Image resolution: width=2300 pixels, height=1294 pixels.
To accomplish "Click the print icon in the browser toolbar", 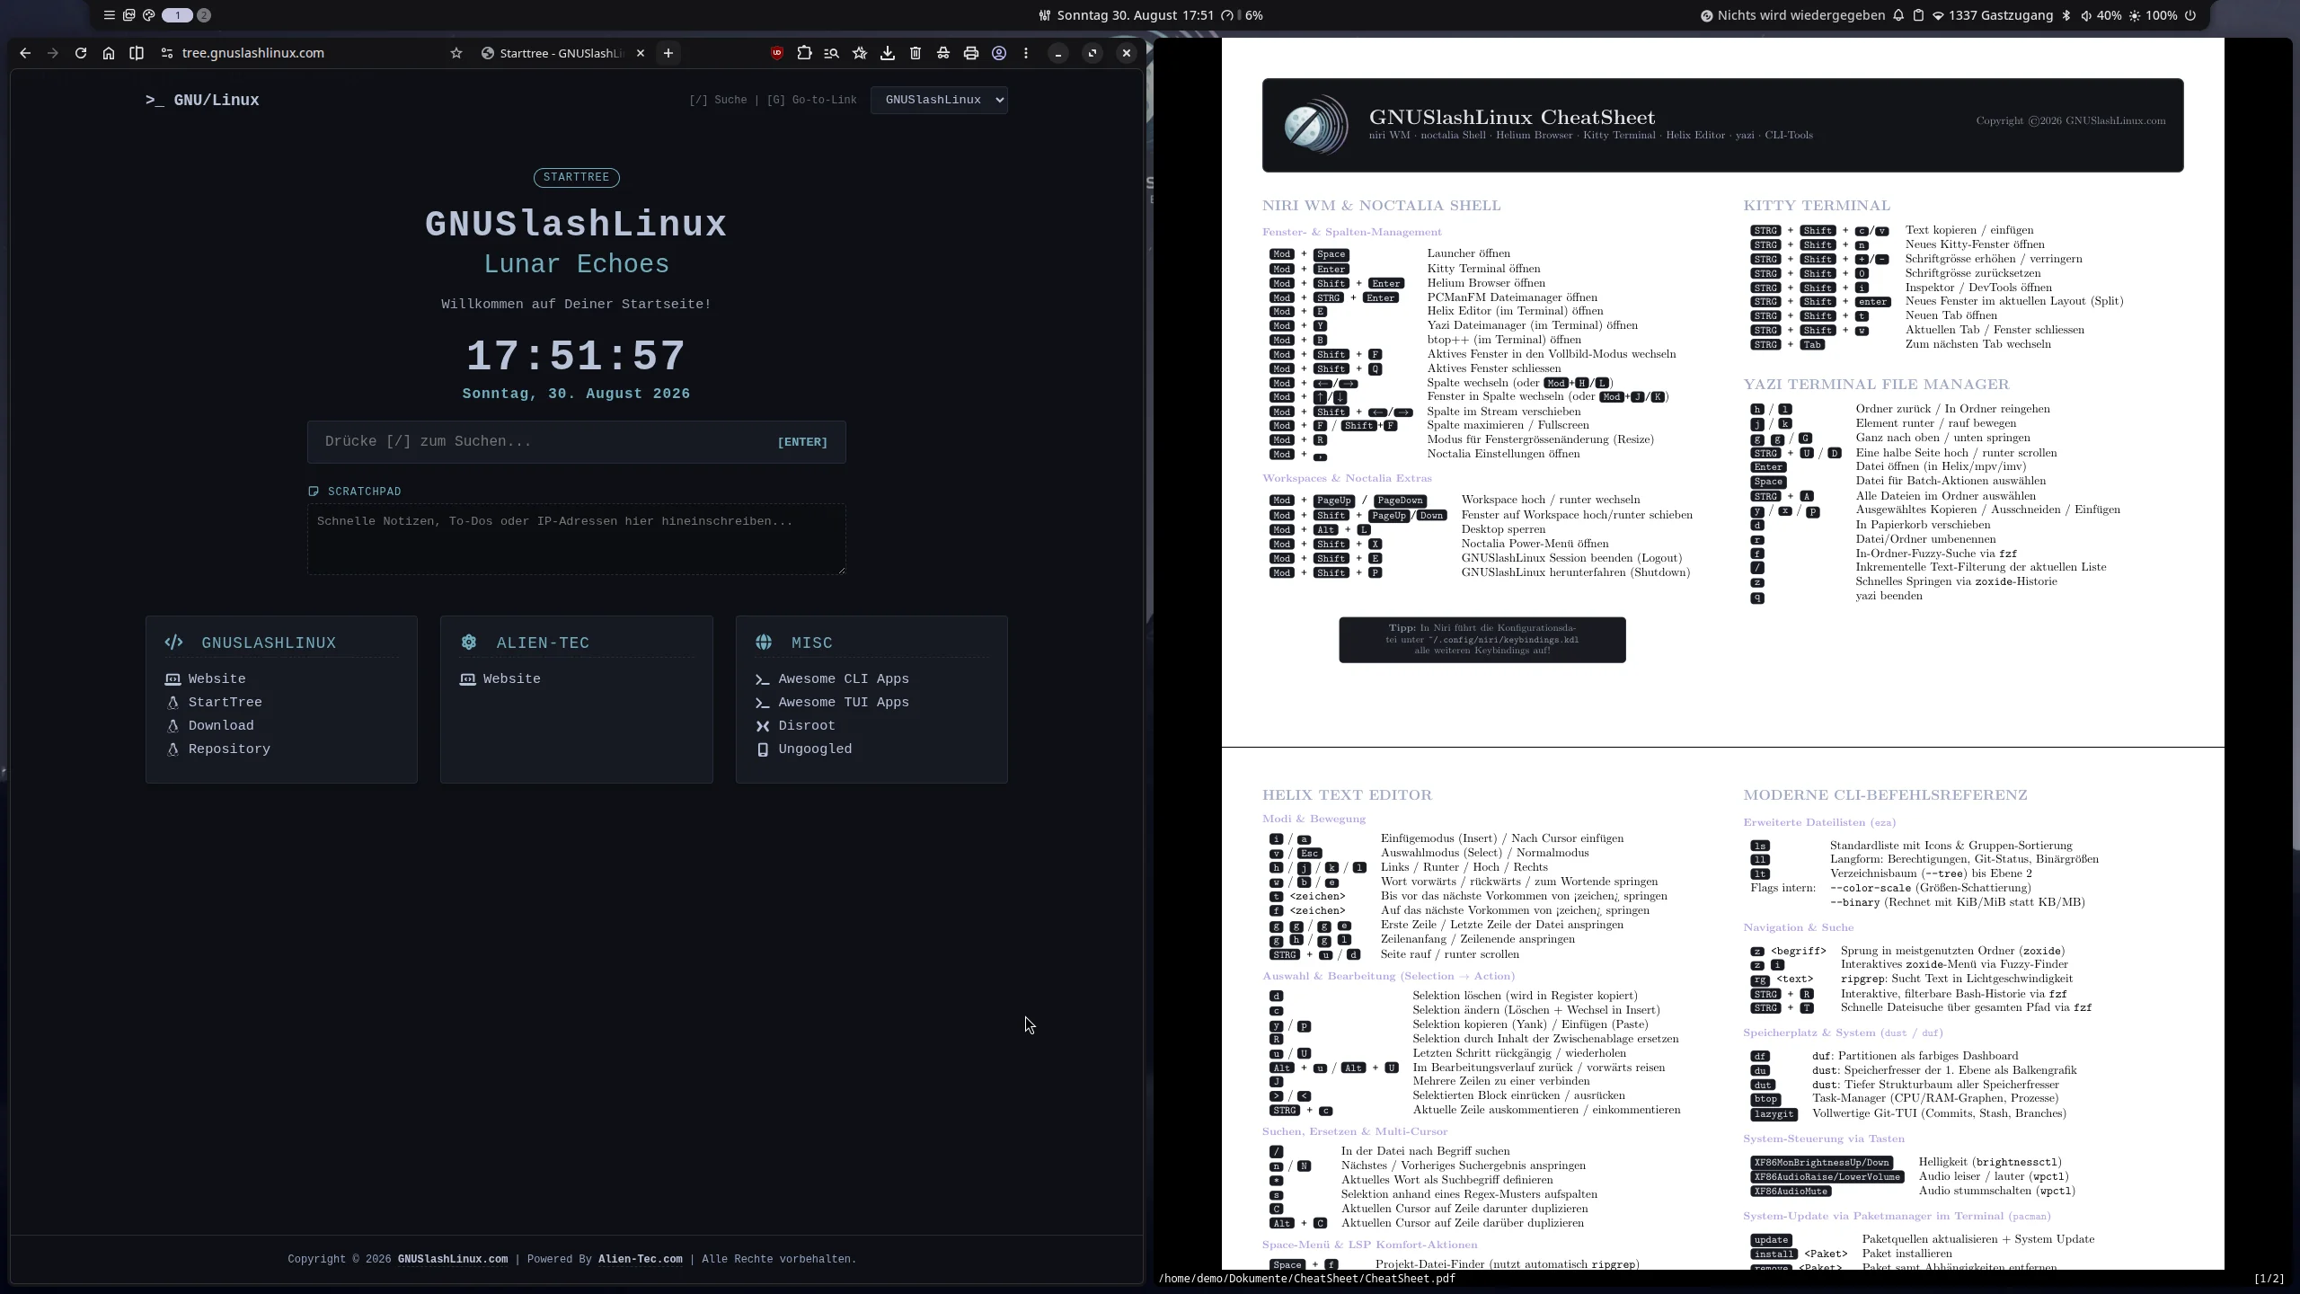I will point(971,53).
